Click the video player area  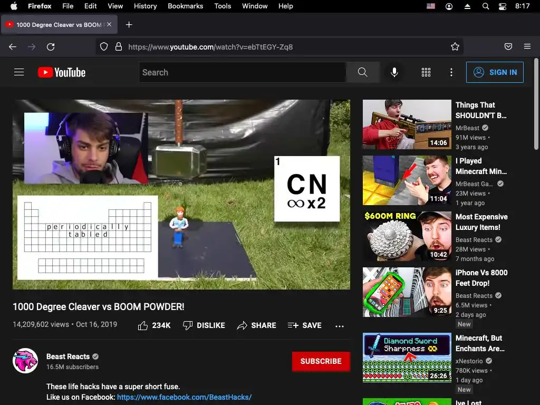pyautogui.click(x=181, y=195)
